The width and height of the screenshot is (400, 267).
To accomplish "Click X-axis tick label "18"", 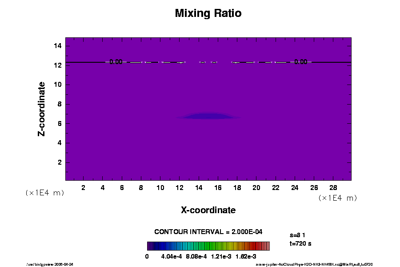I will click(237, 188).
